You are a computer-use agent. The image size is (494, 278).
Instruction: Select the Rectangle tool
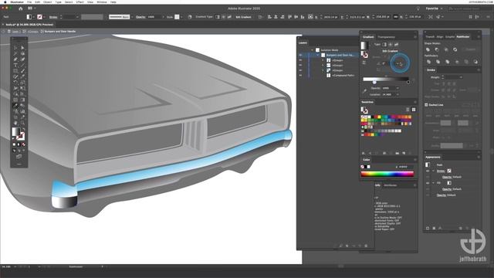point(15,71)
